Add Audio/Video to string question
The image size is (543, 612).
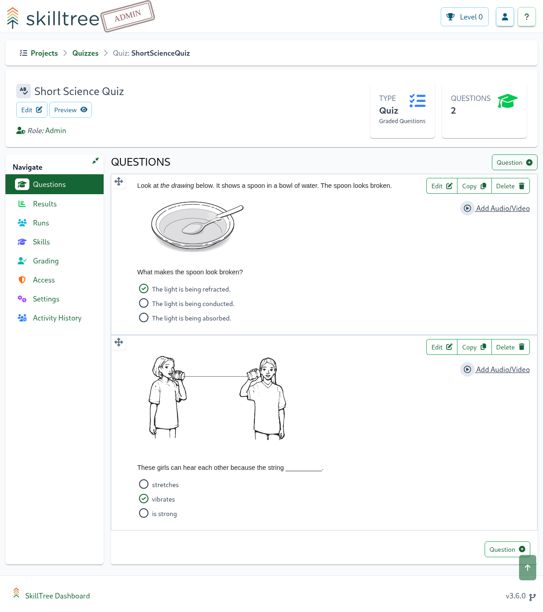point(495,369)
